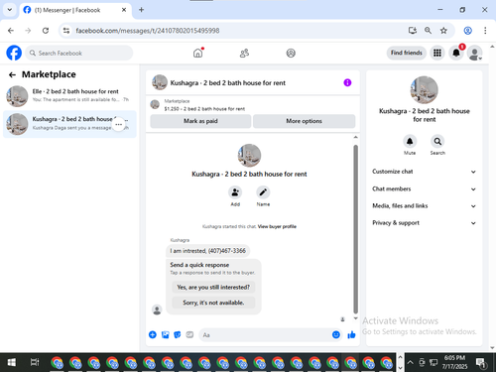This screenshot has height=372, width=496.
Task: Click the taskbar clock showing 6:05 PM
Action: coord(454,362)
